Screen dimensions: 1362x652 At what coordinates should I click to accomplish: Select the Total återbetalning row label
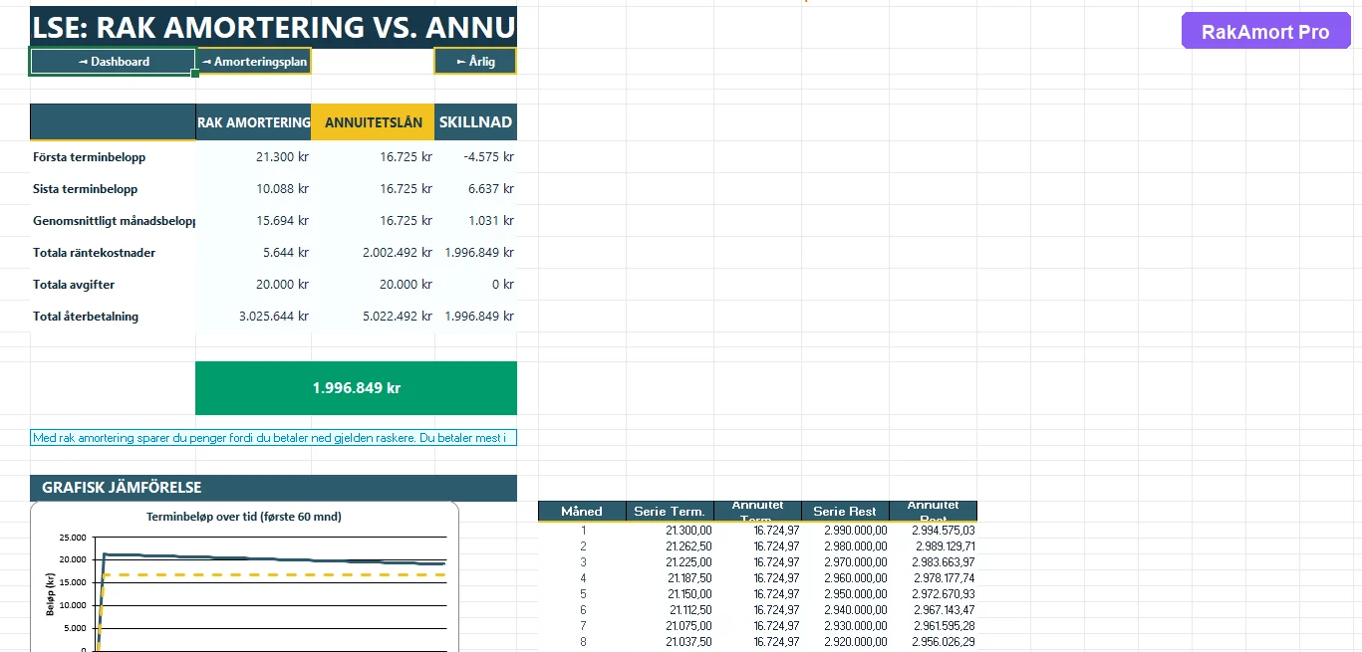click(86, 317)
